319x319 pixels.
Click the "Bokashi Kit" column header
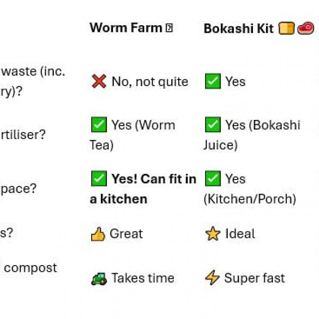click(x=239, y=29)
